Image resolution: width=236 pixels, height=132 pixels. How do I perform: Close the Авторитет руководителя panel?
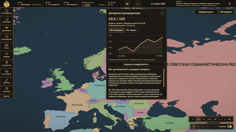pyautogui.click(x=162, y=13)
